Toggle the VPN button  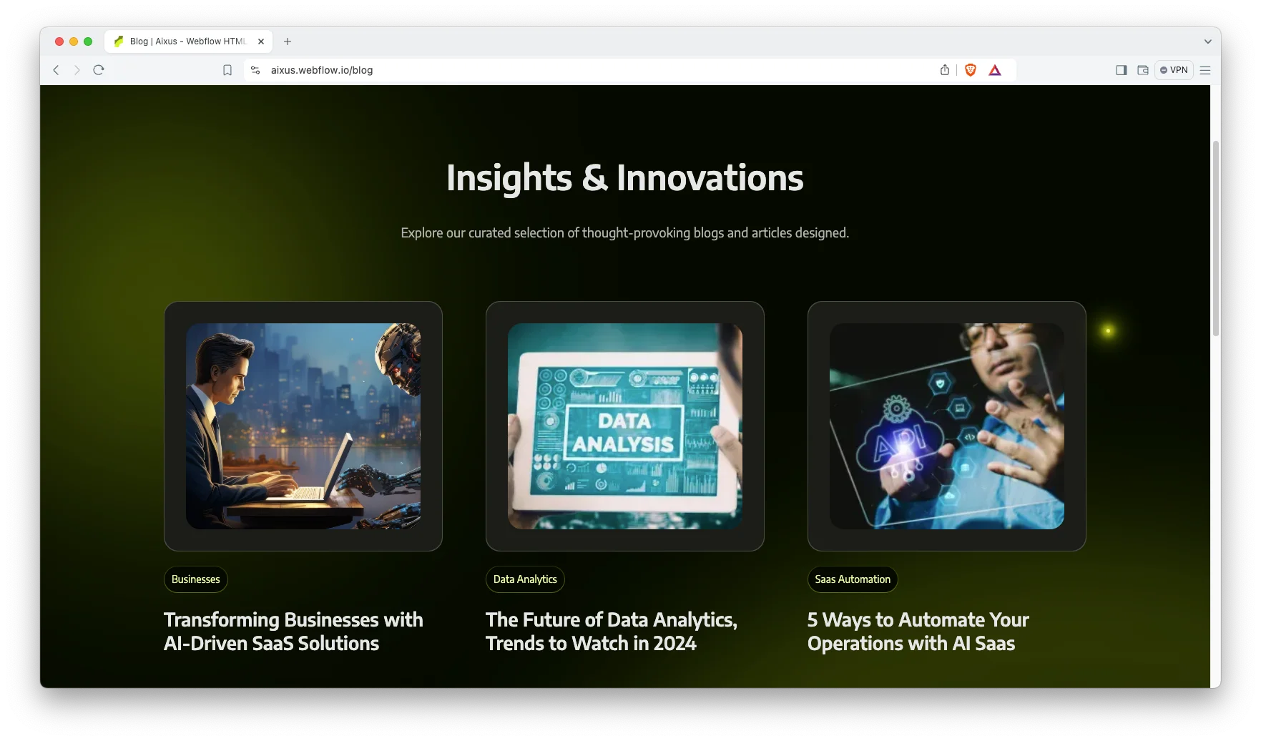pos(1174,70)
